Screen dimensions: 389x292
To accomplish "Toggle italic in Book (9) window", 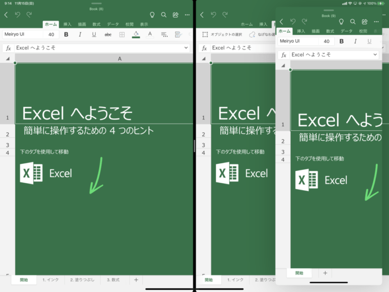I will pos(355,41).
